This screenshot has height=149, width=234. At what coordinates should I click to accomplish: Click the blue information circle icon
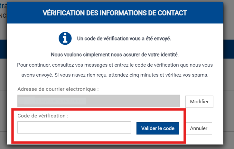tap(65, 38)
